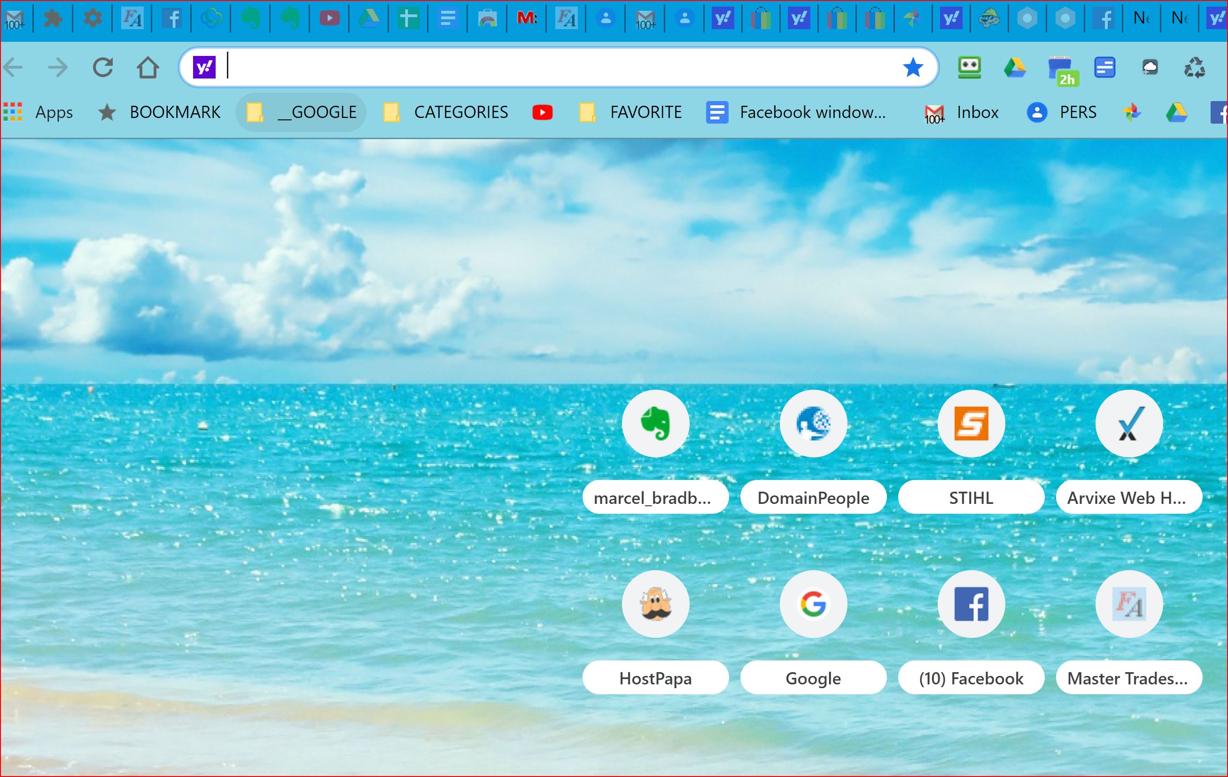Screen dimensions: 1228x777
Task: Open the DomainPeople shortcut tile
Action: pyautogui.click(x=813, y=424)
